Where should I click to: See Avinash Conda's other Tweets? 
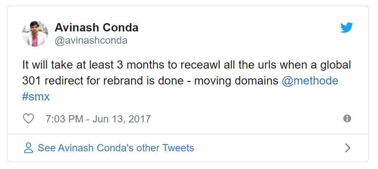[116, 148]
